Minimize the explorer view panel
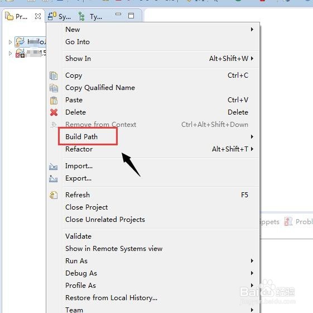This screenshot has width=313, height=313. point(118,14)
